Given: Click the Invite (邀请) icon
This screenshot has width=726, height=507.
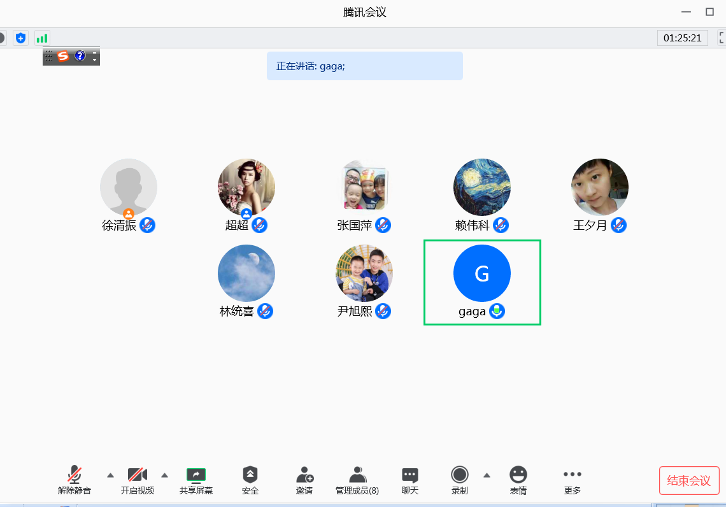Looking at the screenshot, I should point(304,475).
